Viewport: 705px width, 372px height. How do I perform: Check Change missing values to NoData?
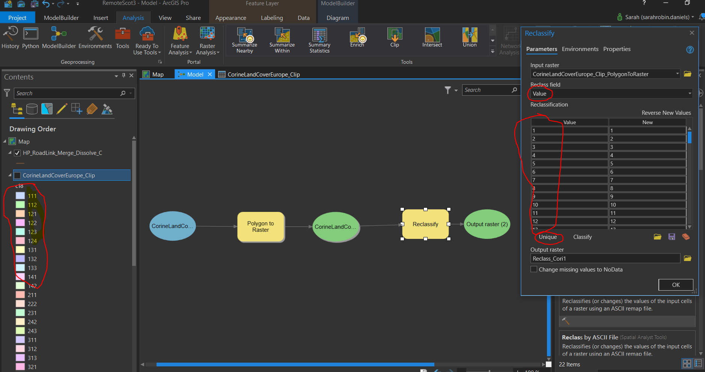[533, 269]
